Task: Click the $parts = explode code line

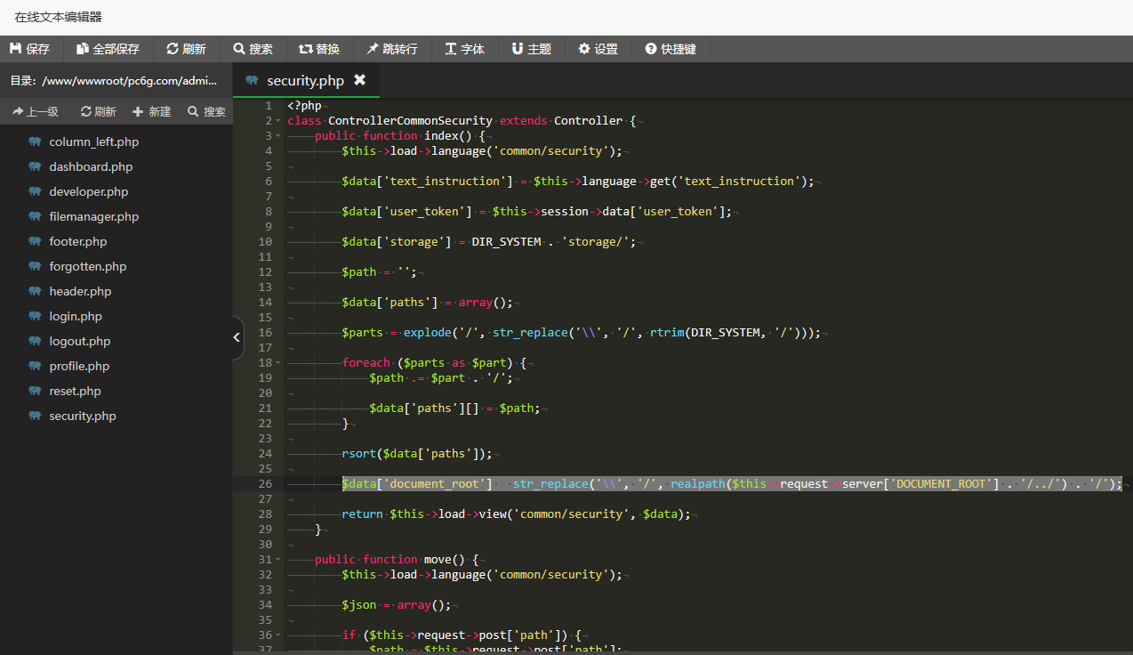Action: 582,332
